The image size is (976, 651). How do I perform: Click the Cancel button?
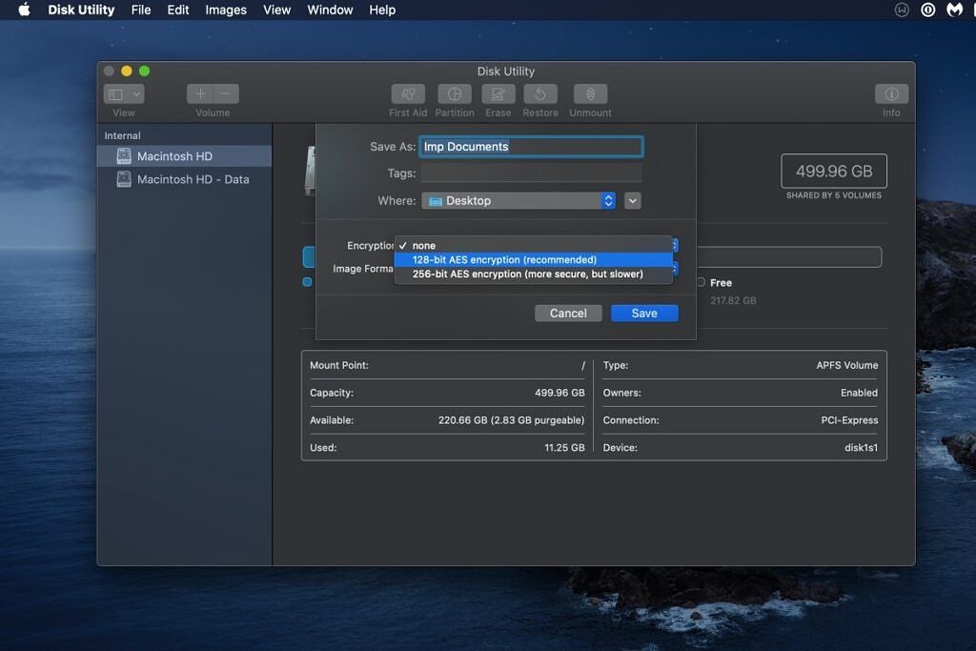(568, 313)
